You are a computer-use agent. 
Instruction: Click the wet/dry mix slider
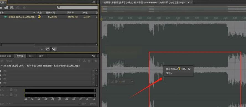click(x=47, y=104)
